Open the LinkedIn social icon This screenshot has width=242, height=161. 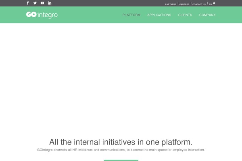(x=50, y=3)
